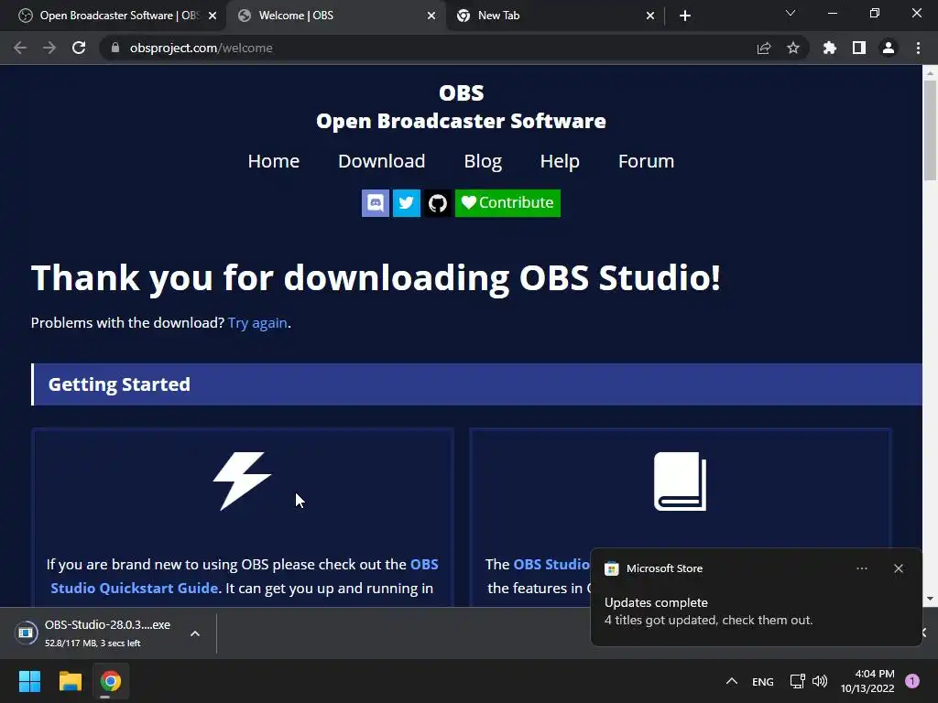Open Microsoft Store notification options menu
Image resolution: width=938 pixels, height=703 pixels.
861,568
